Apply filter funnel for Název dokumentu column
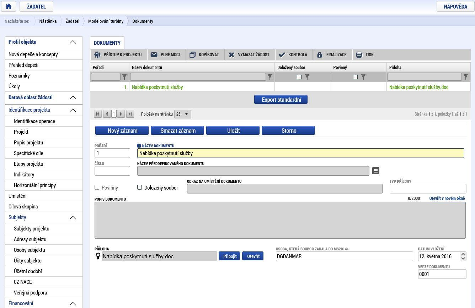The height and width of the screenshot is (308, 475). [x=270, y=77]
